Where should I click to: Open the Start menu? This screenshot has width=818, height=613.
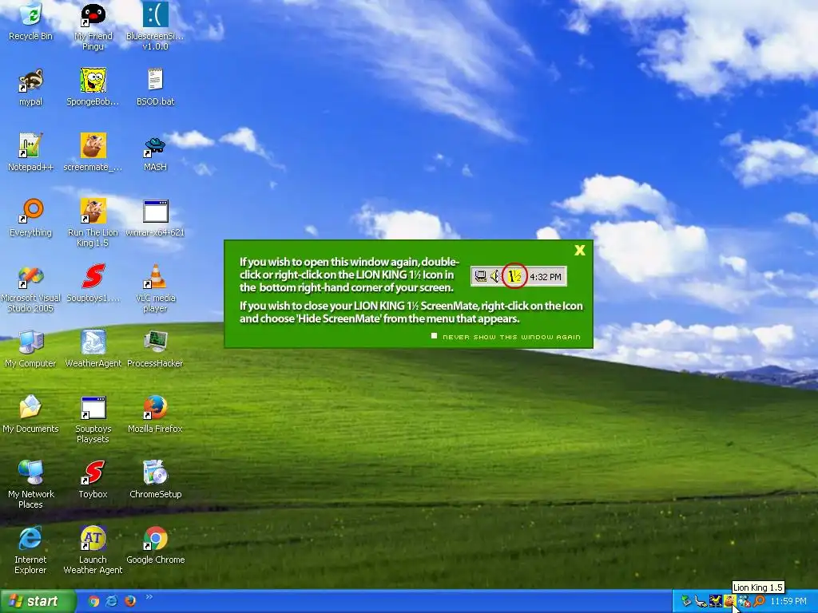point(37,601)
